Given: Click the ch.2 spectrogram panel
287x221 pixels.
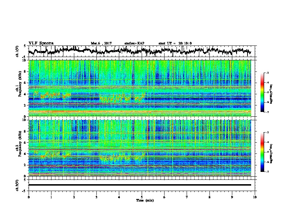Looking at the screenshot, I should (140, 148).
